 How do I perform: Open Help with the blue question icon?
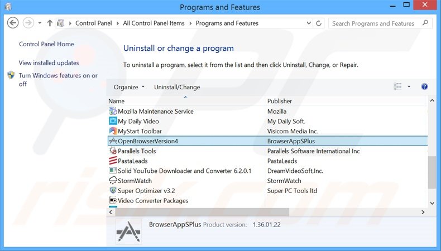click(424, 86)
